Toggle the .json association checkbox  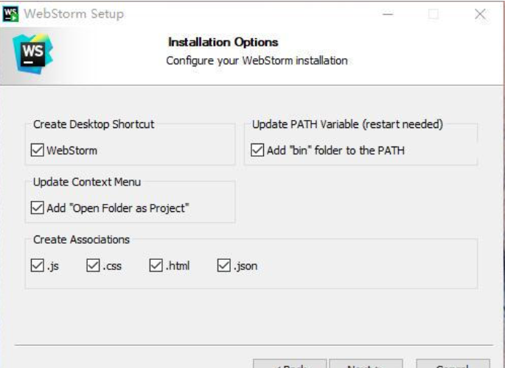(224, 266)
